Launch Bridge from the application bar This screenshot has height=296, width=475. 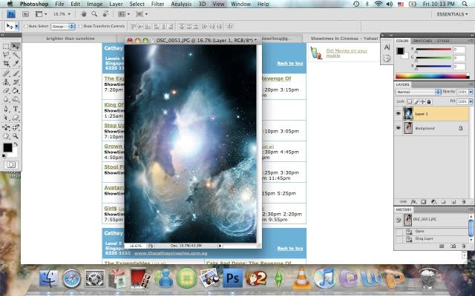tap(25, 14)
